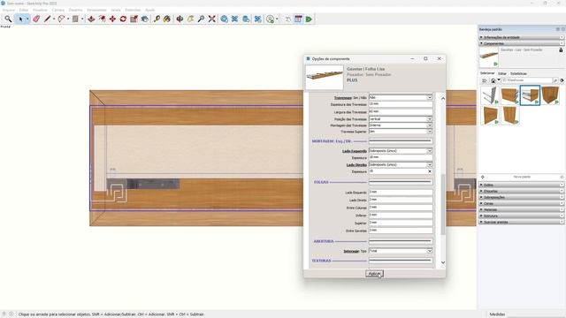The height and width of the screenshot is (318, 566).
Task: Select the Push/Pull tool
Action: click(x=91, y=19)
